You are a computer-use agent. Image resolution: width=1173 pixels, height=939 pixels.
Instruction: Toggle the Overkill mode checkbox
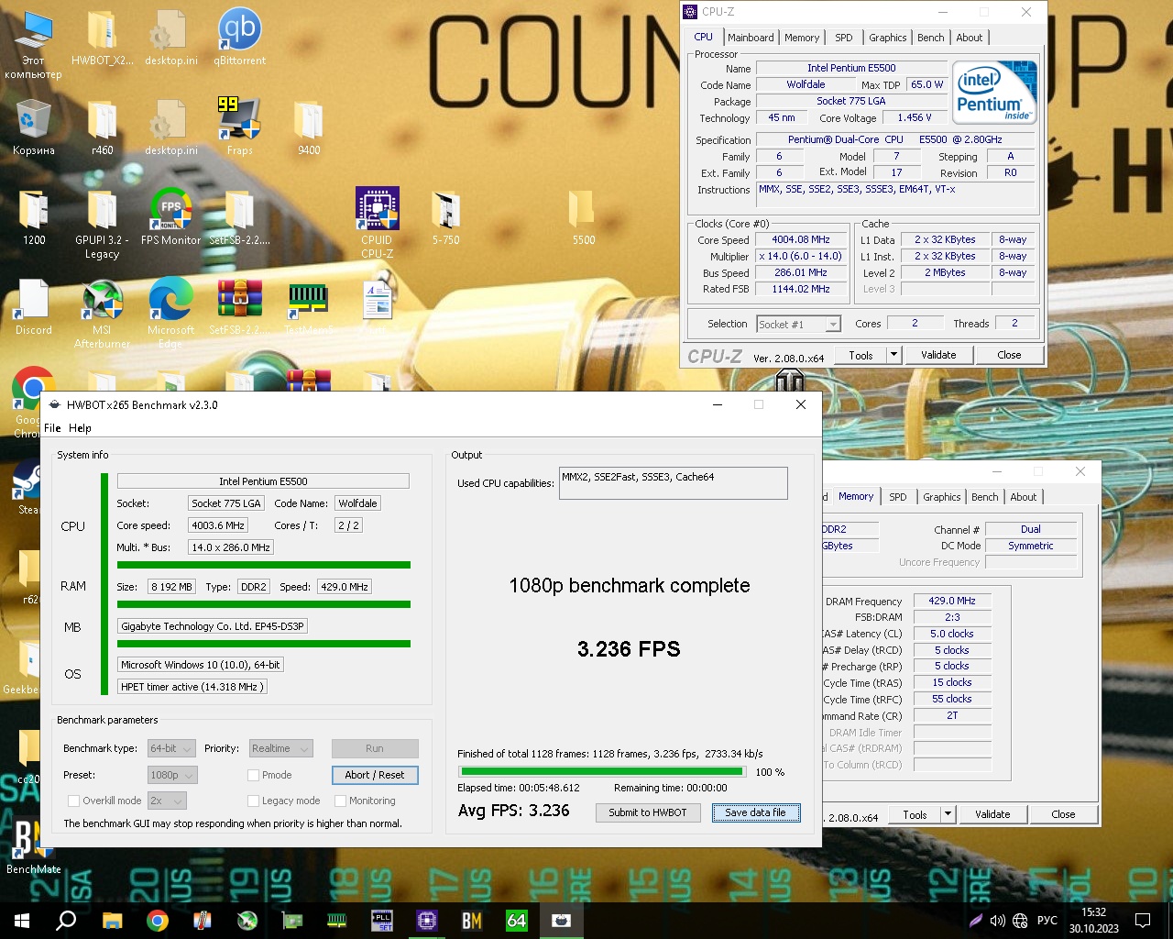pos(74,801)
